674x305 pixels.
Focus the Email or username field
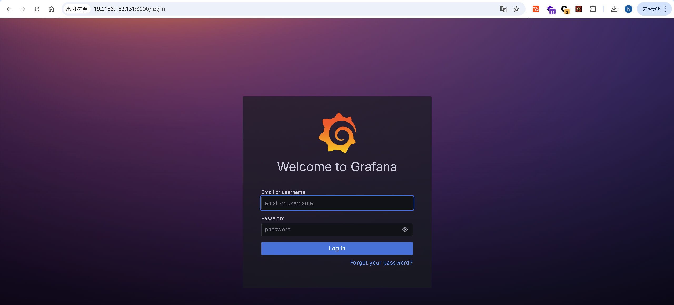tap(337, 203)
